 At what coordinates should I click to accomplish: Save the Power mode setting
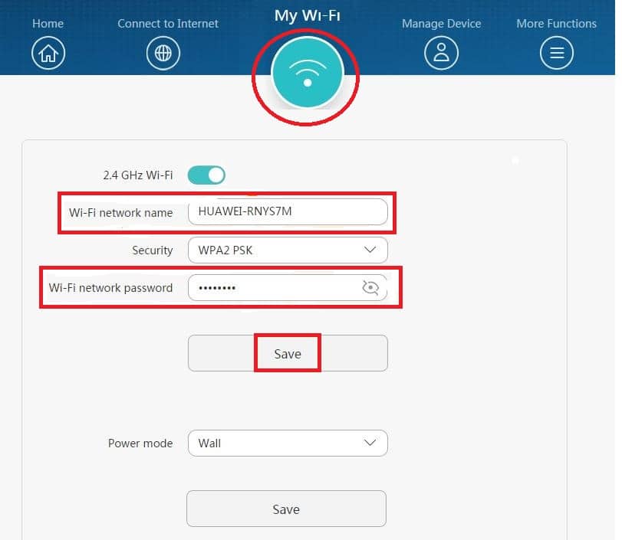[286, 509]
